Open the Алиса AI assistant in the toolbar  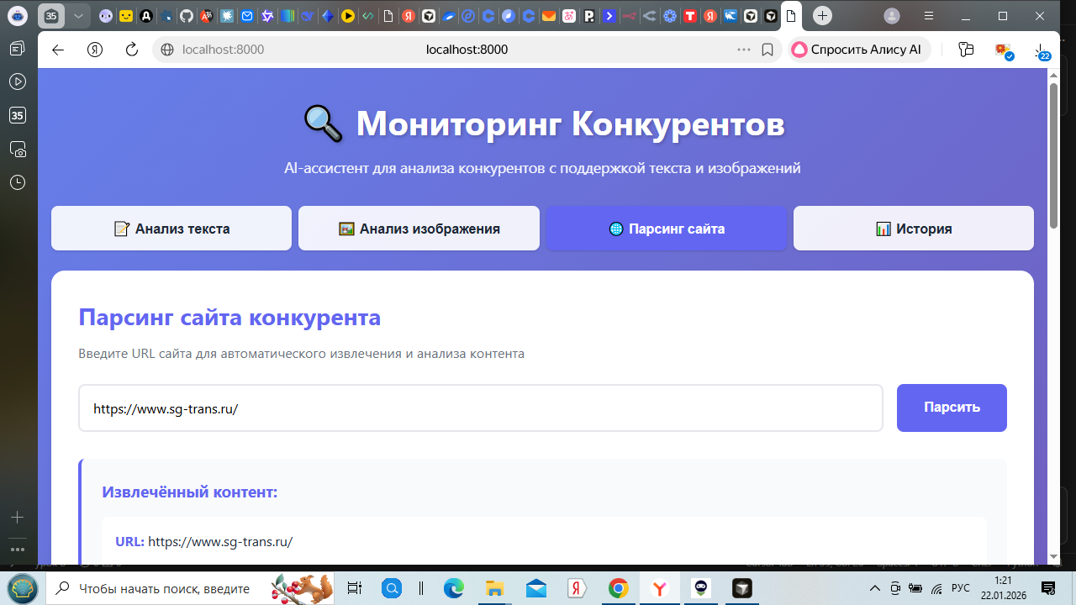(x=857, y=50)
